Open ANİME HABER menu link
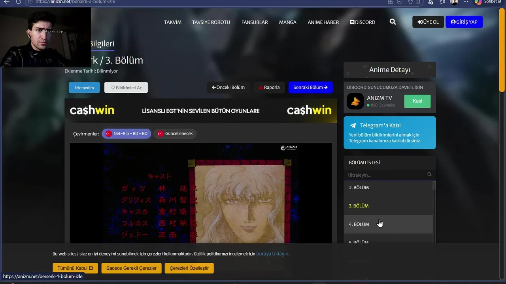 pyautogui.click(x=323, y=22)
